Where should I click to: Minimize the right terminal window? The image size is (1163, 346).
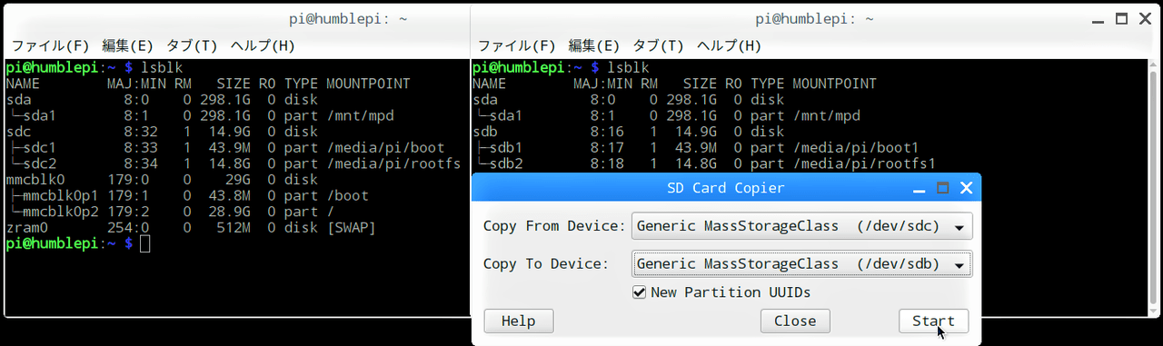[1099, 18]
